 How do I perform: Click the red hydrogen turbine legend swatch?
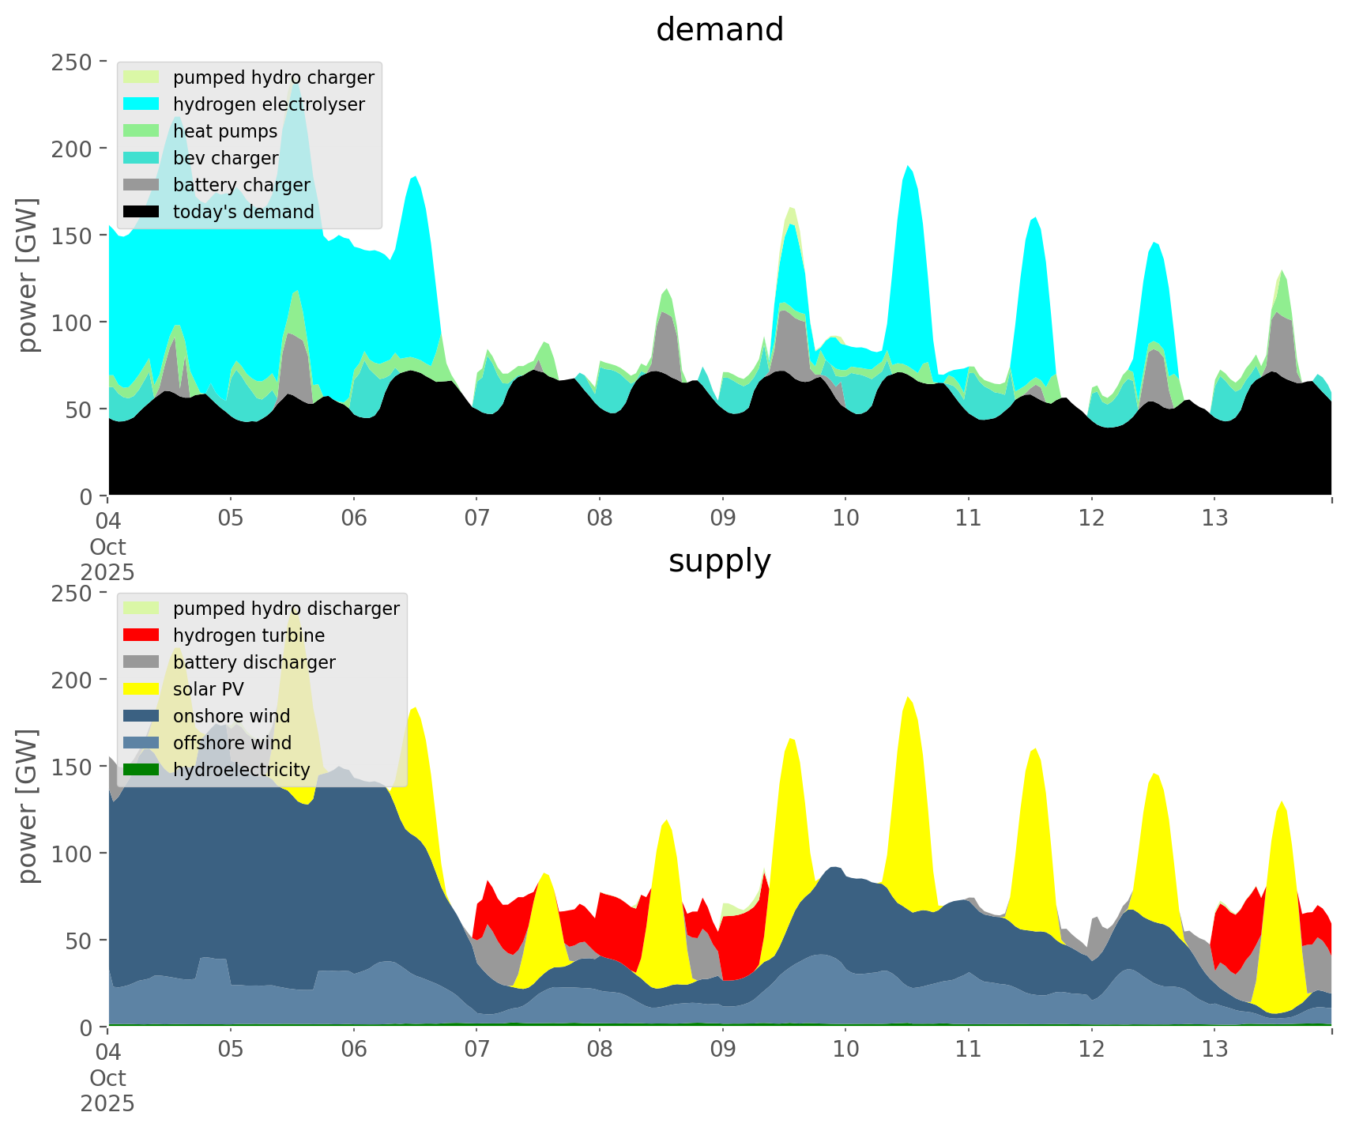point(142,635)
